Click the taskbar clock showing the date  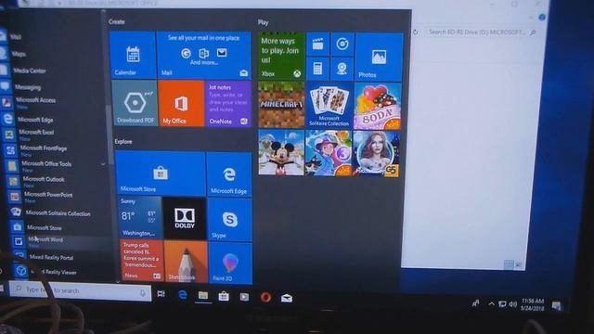click(532, 304)
